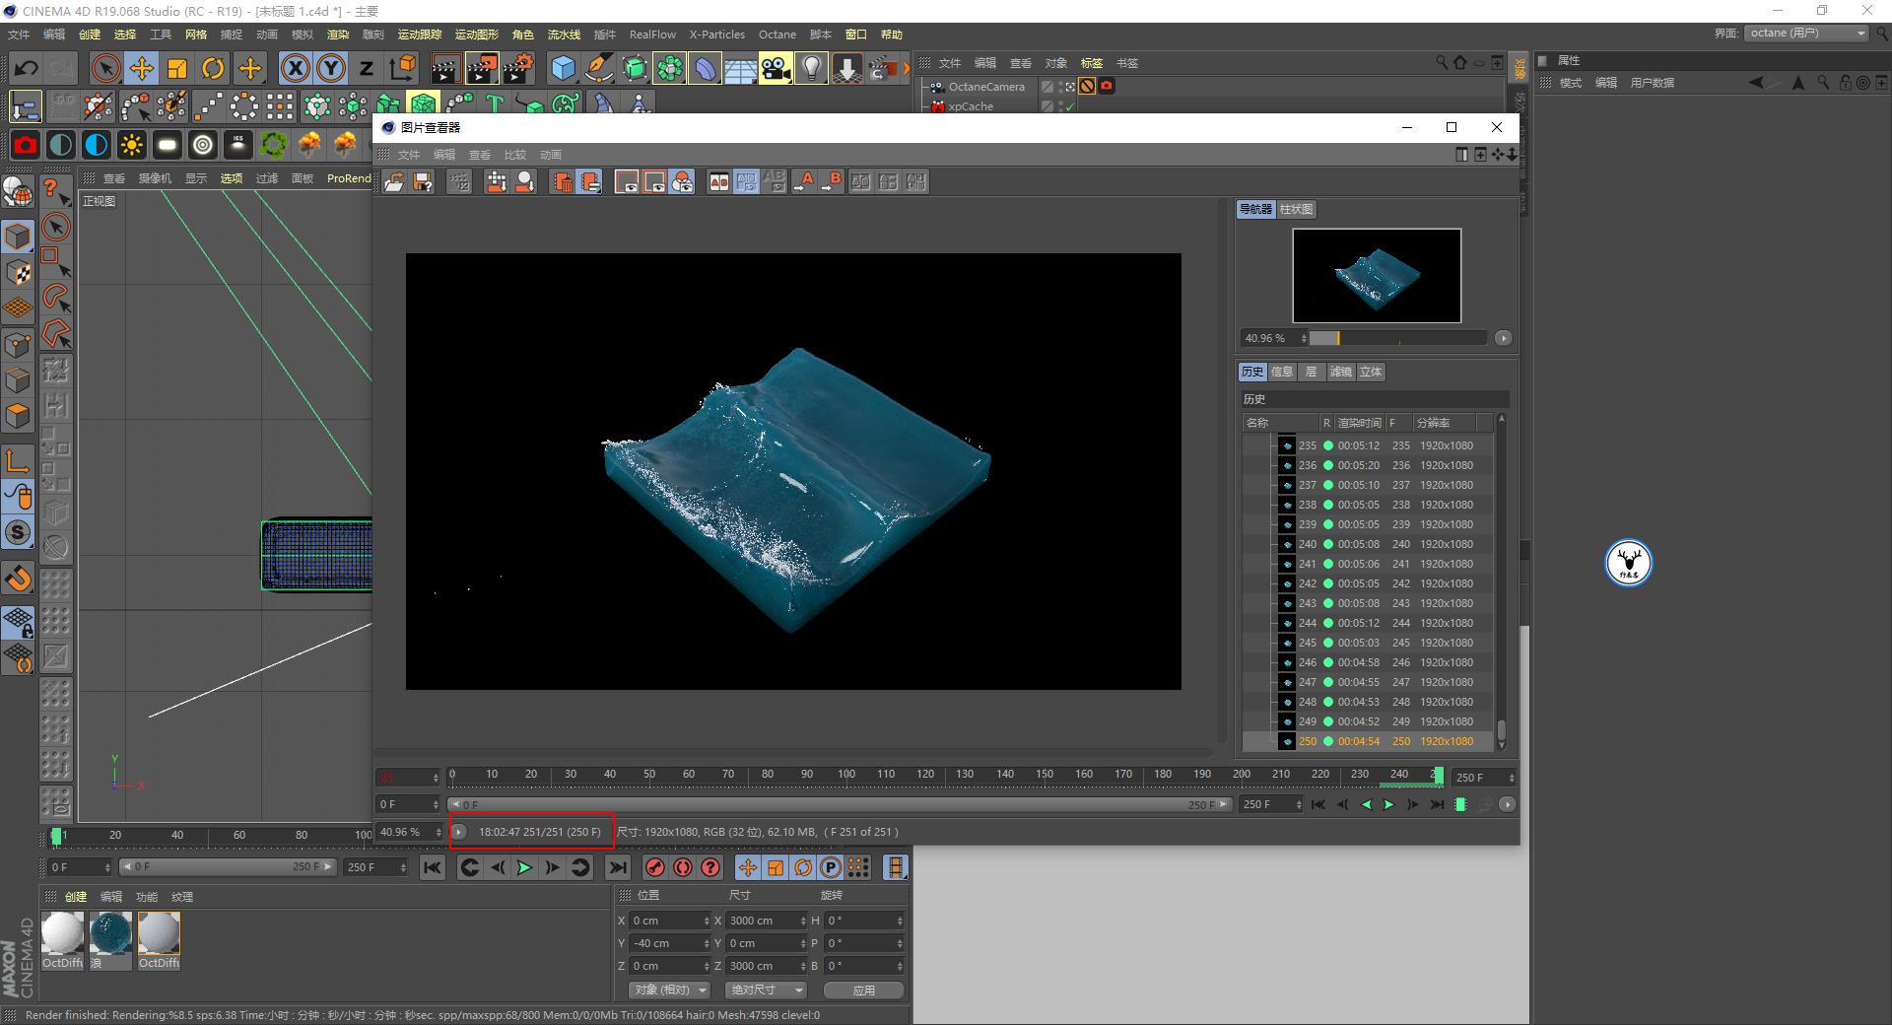Open the Octane menu in menu bar
The image size is (1892, 1025).
pyautogui.click(x=777, y=34)
